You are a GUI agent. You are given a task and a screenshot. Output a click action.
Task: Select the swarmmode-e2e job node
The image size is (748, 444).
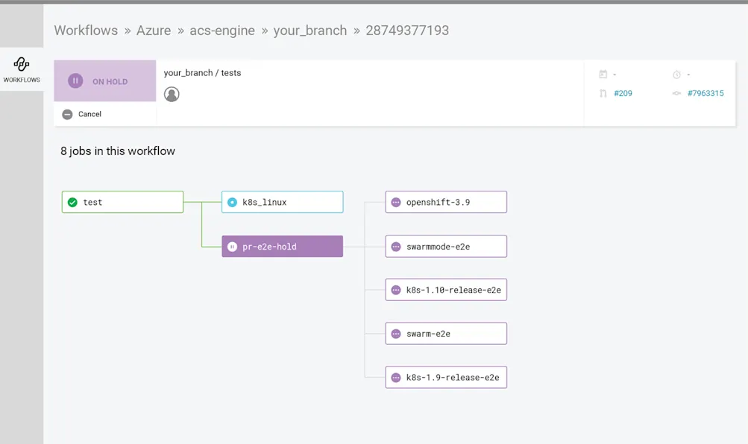tap(445, 246)
